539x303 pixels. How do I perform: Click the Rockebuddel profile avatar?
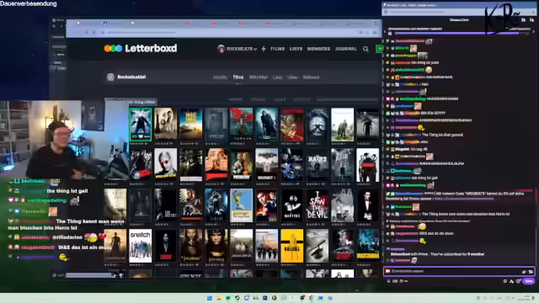click(x=110, y=77)
